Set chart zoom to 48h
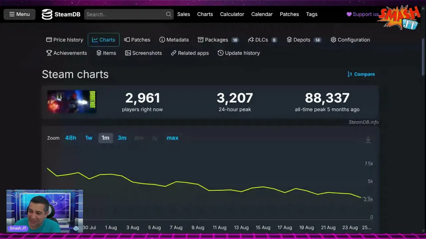This screenshot has width=426, height=239. pos(71,138)
